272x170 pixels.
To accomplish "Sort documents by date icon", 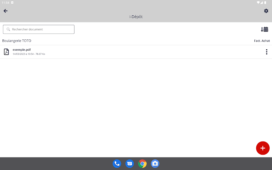I will pyautogui.click(x=265, y=29).
